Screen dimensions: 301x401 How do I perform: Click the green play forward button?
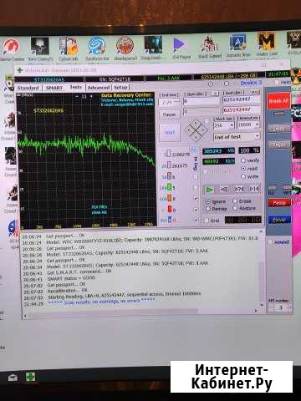point(210,190)
